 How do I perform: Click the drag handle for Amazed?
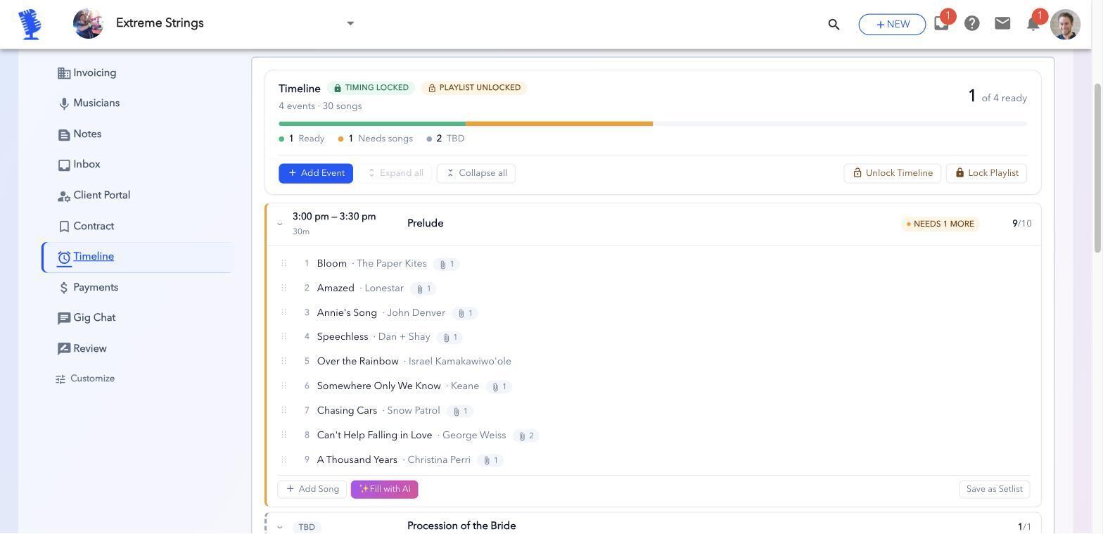[x=283, y=288]
